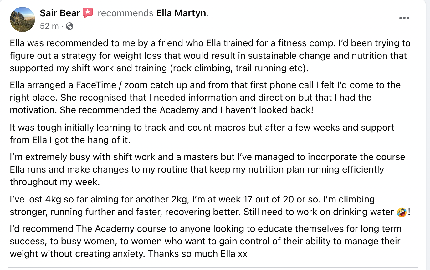Open the Sair Bear profile name link
This screenshot has height=270, width=430.
[60, 13]
